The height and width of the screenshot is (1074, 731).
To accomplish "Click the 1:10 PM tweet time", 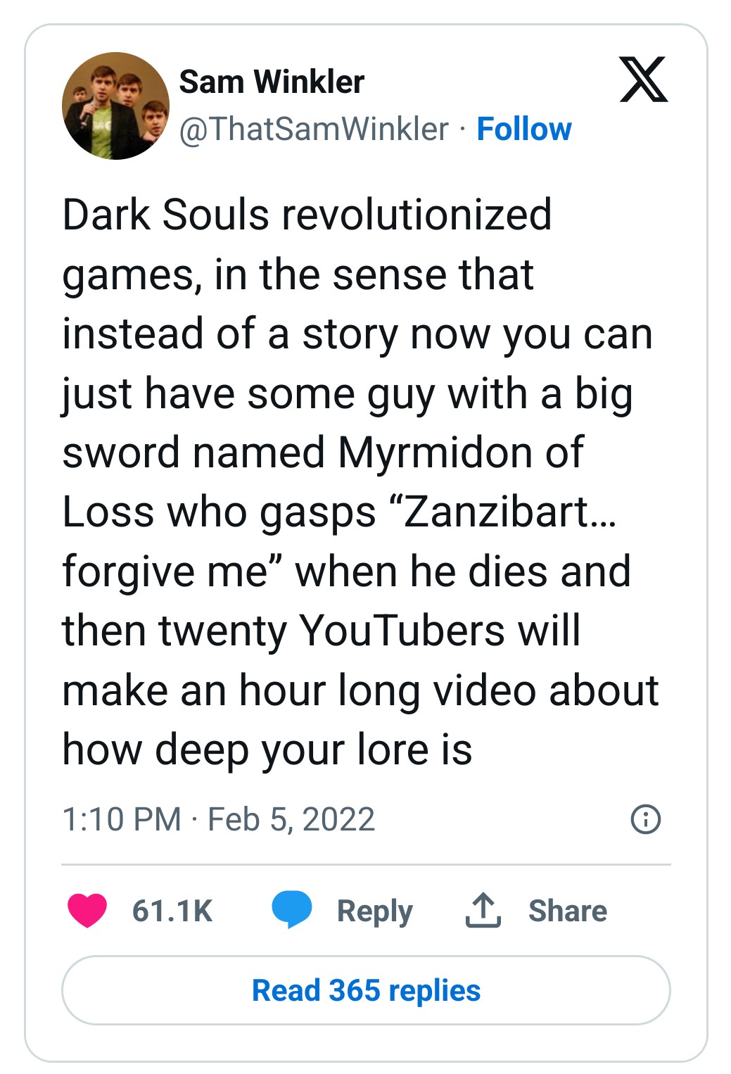I will click(x=122, y=819).
